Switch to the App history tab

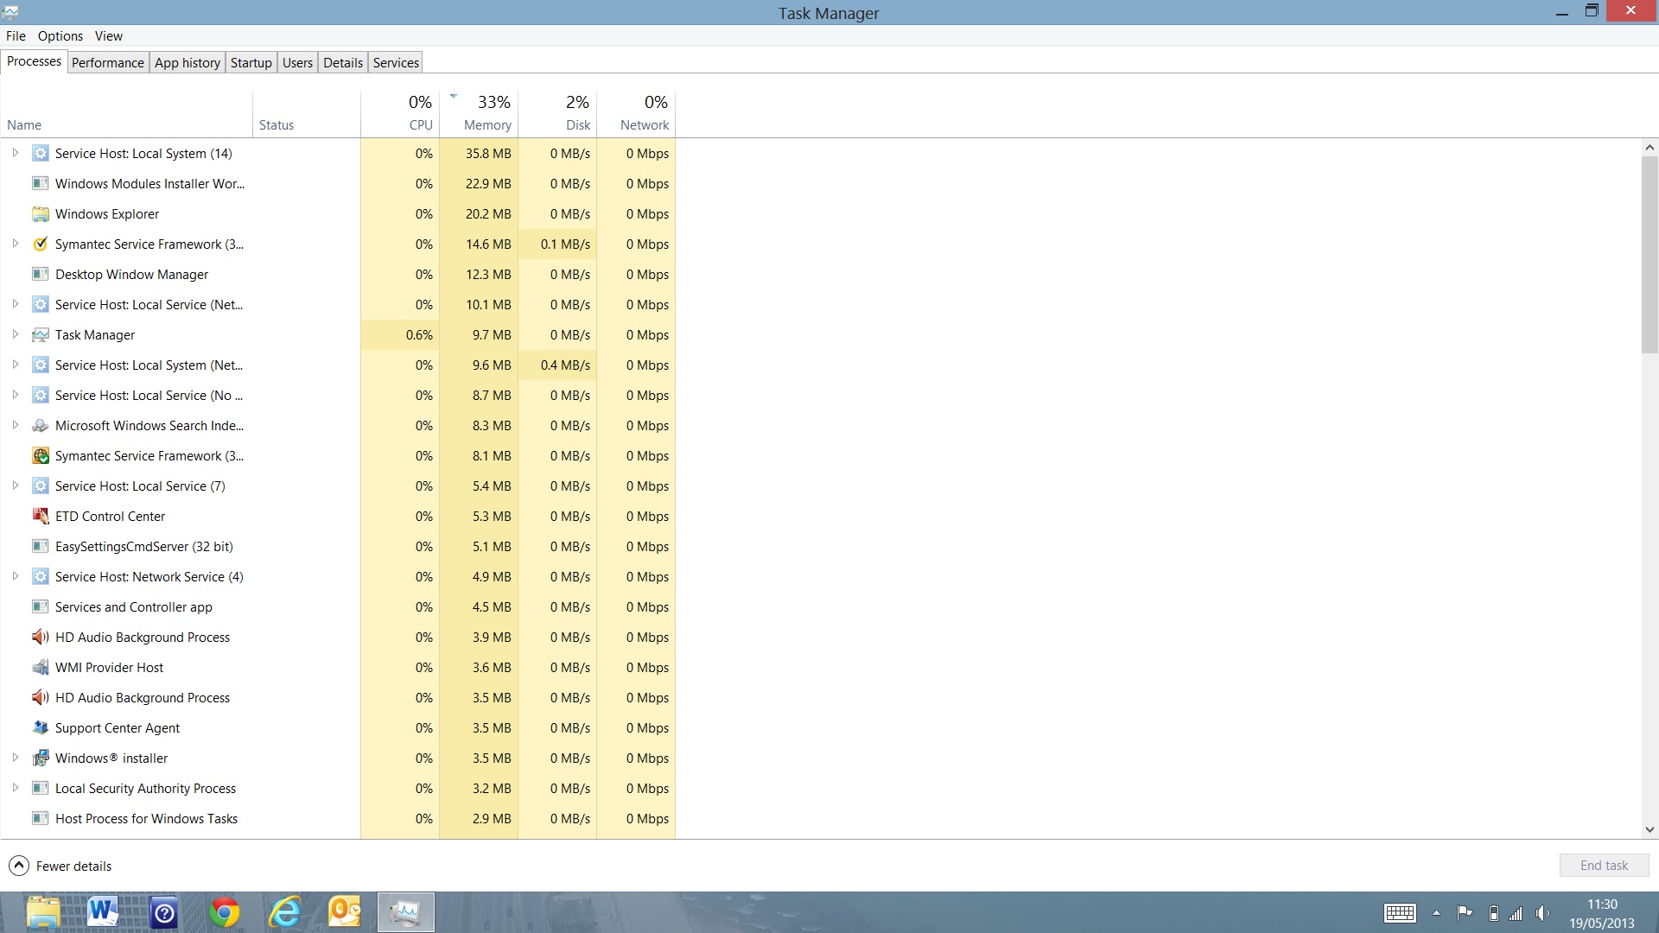188,62
